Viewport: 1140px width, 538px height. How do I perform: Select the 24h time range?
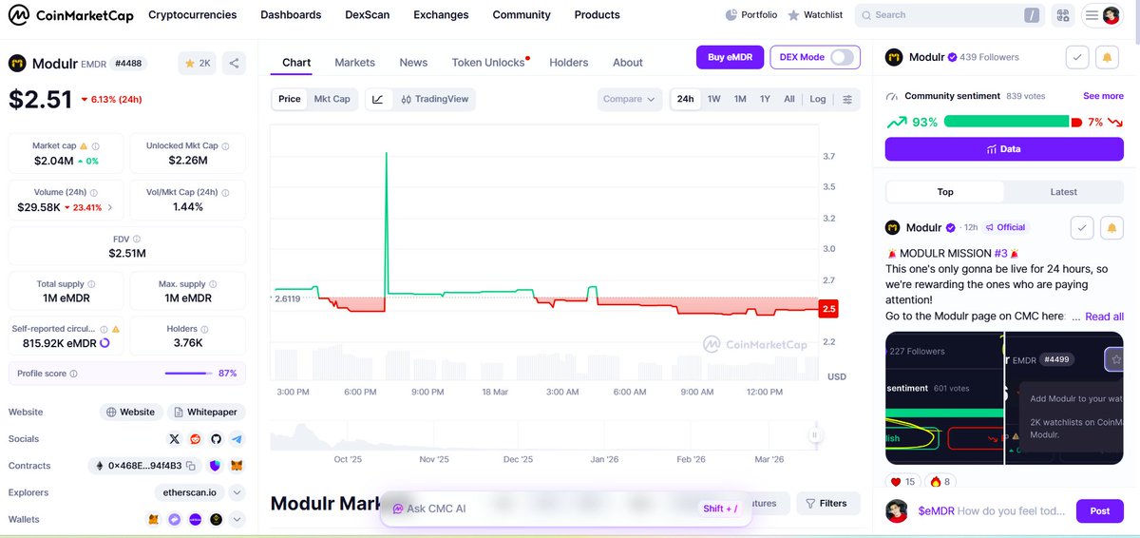tap(685, 99)
